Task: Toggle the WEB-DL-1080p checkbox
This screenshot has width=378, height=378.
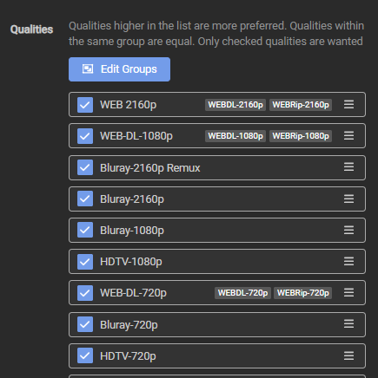Action: [x=85, y=136]
